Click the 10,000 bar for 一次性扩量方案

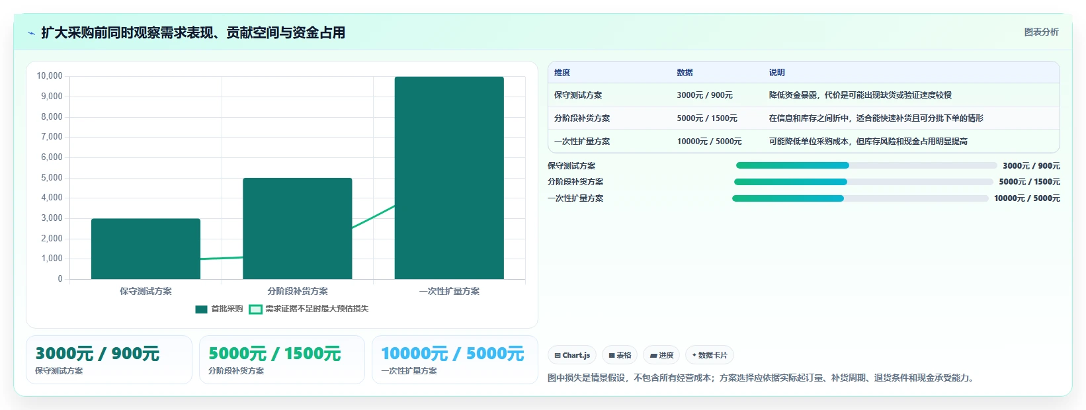449,178
